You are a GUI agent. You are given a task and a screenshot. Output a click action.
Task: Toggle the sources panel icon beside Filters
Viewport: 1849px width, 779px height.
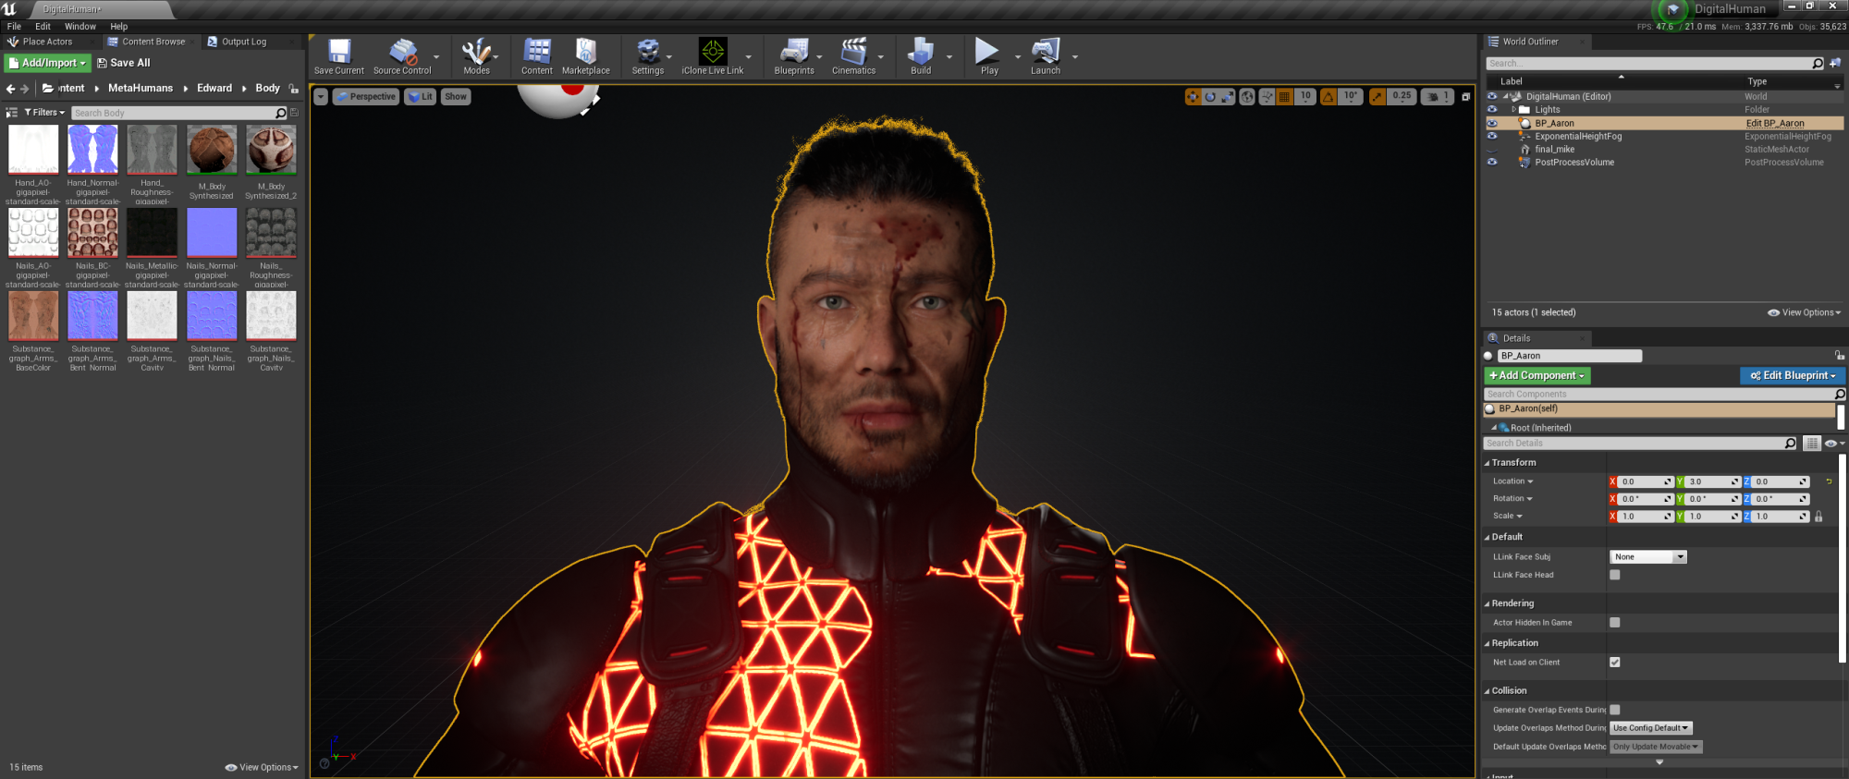(12, 113)
